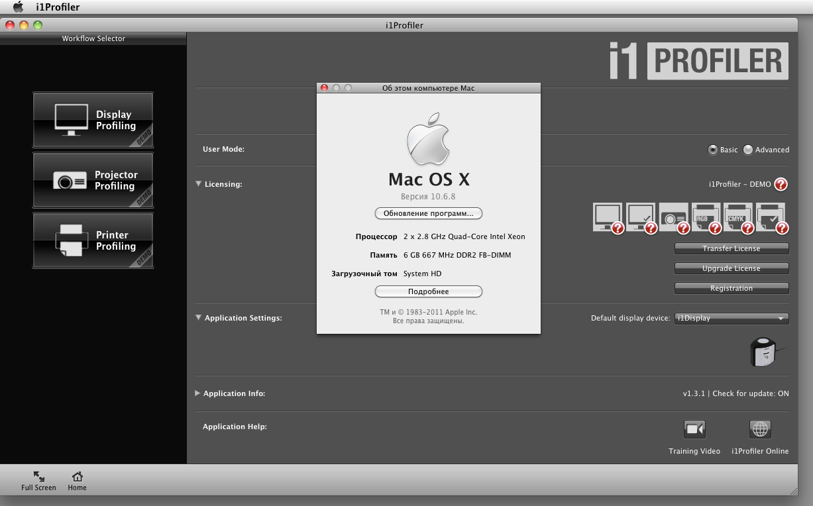Click the processor value 2 x 2.8 GHz text

pos(464,236)
